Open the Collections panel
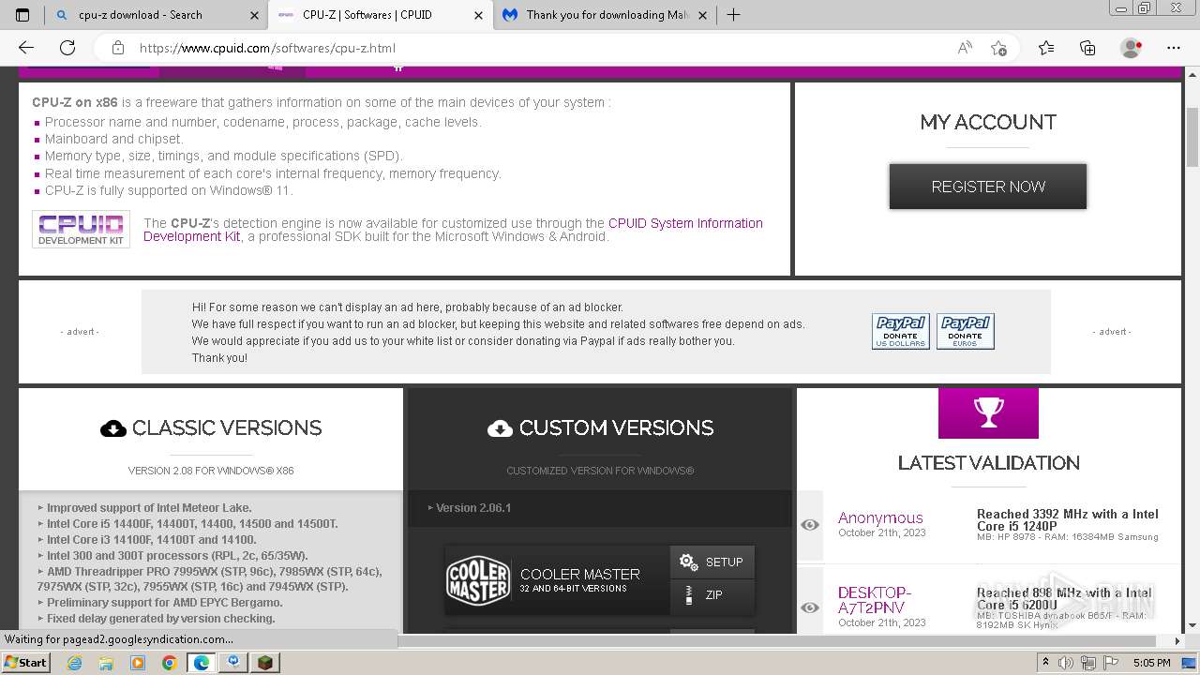 point(1087,48)
